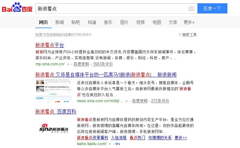Open the 1683条评价 reviews link
The image size is (240, 148).
103,64
